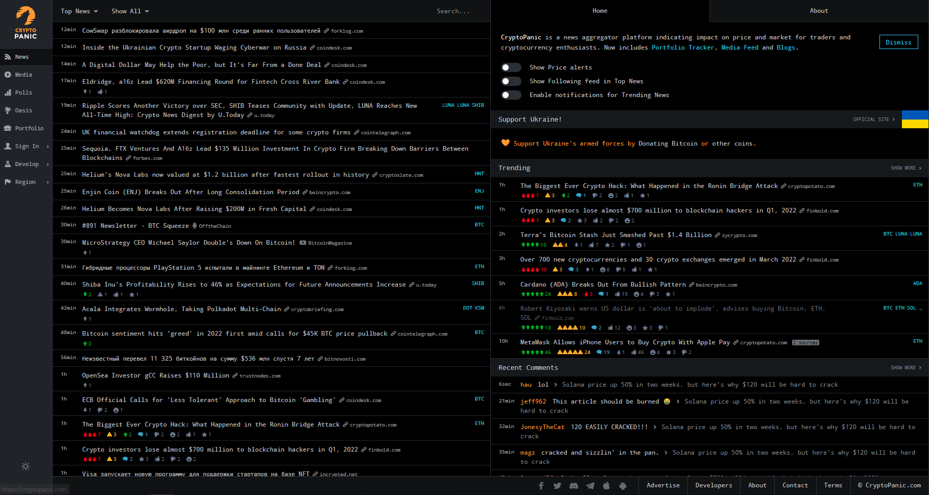
Task: Click Donating Bitcoin or other coins link
Action: point(695,144)
